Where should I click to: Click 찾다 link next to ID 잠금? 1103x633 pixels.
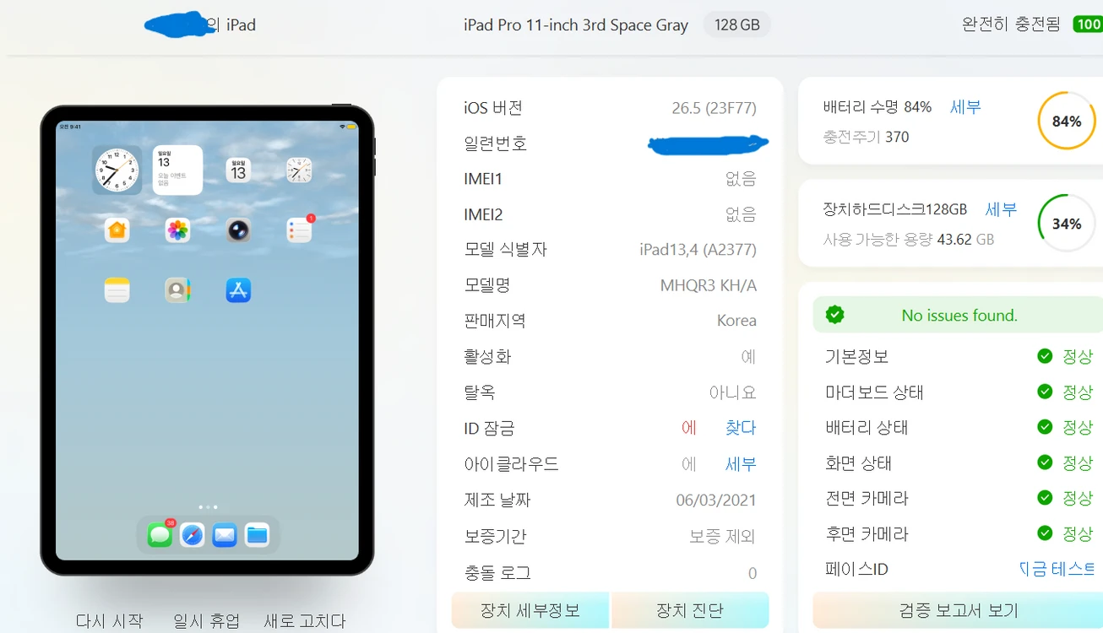pyautogui.click(x=741, y=428)
